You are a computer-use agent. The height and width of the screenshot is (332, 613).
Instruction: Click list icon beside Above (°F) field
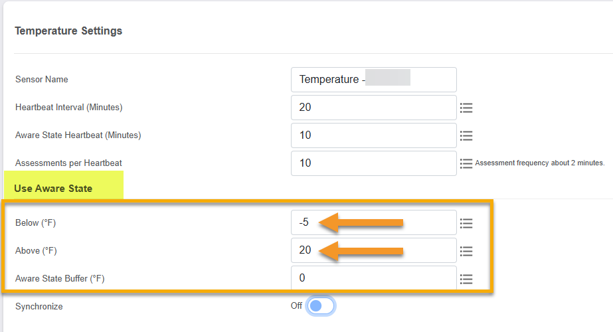tap(466, 251)
